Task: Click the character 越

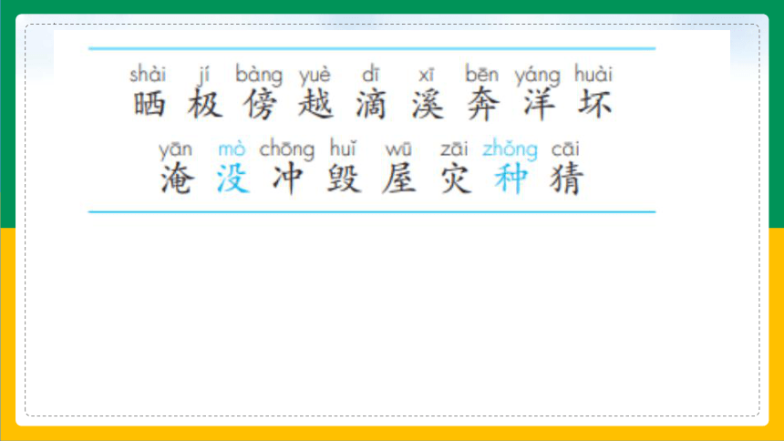Action: pyautogui.click(x=315, y=105)
